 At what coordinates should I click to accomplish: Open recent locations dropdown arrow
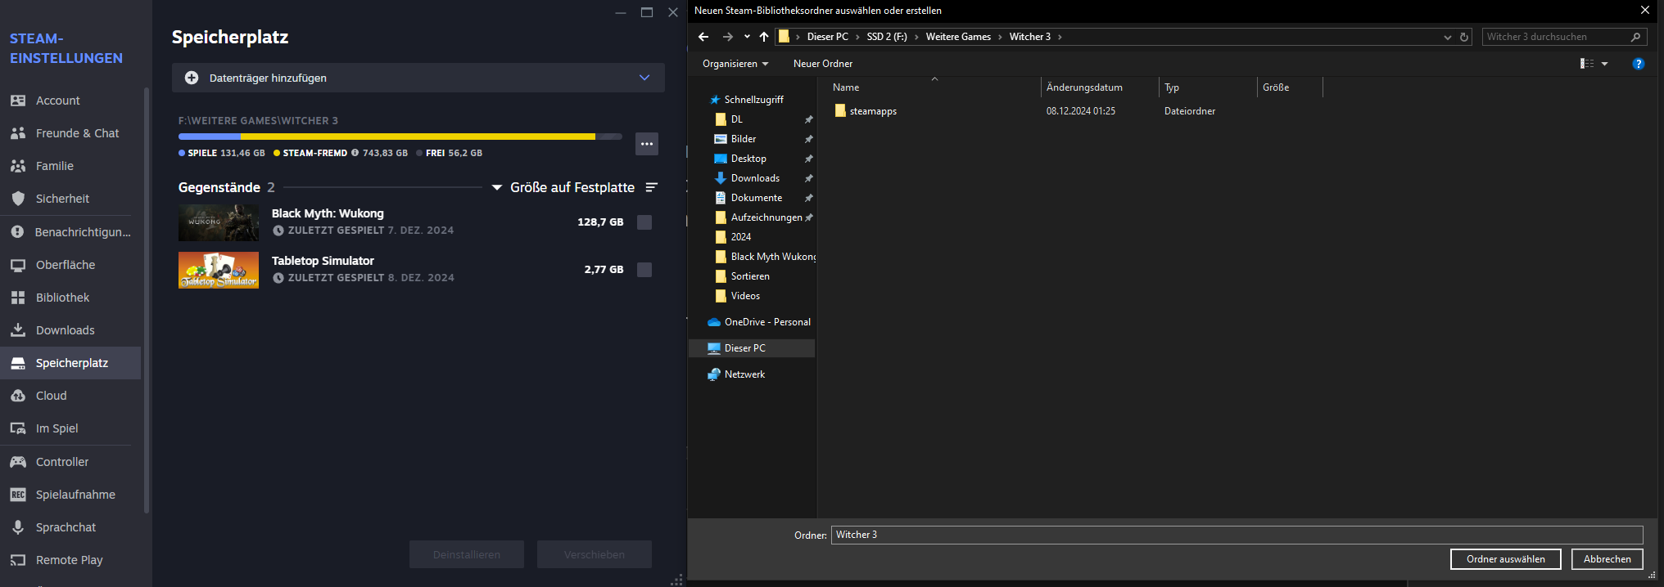tap(747, 37)
